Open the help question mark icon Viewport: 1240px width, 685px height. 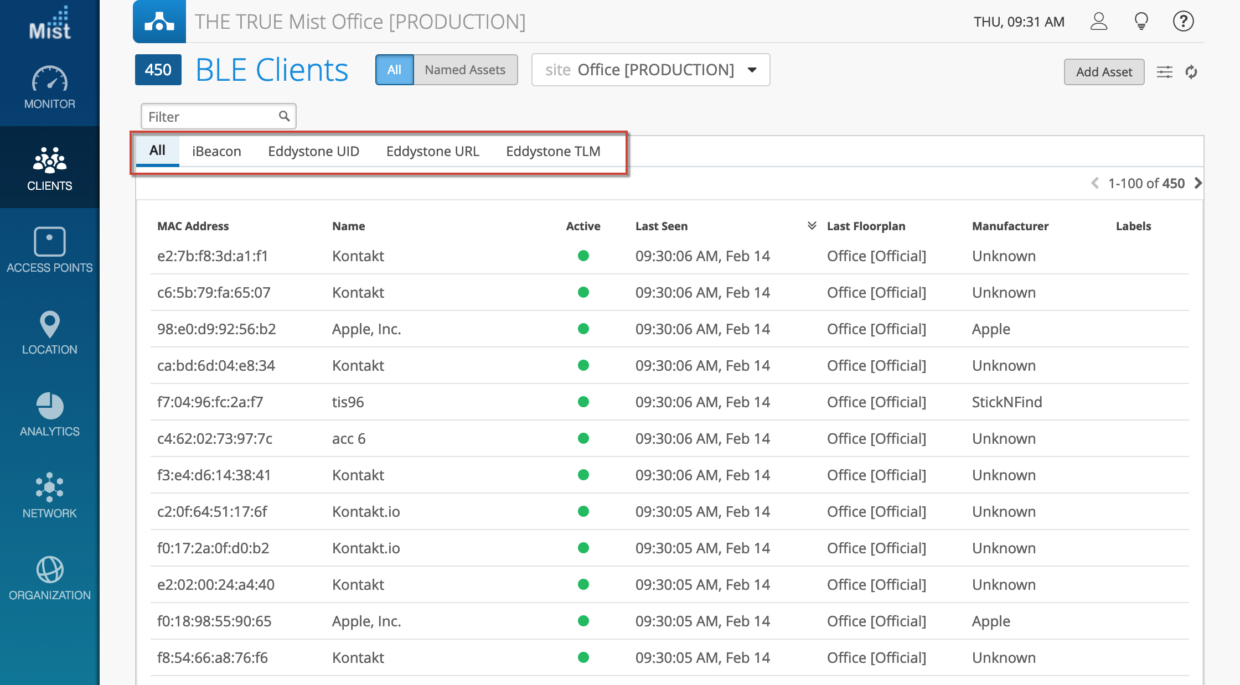pyautogui.click(x=1183, y=22)
